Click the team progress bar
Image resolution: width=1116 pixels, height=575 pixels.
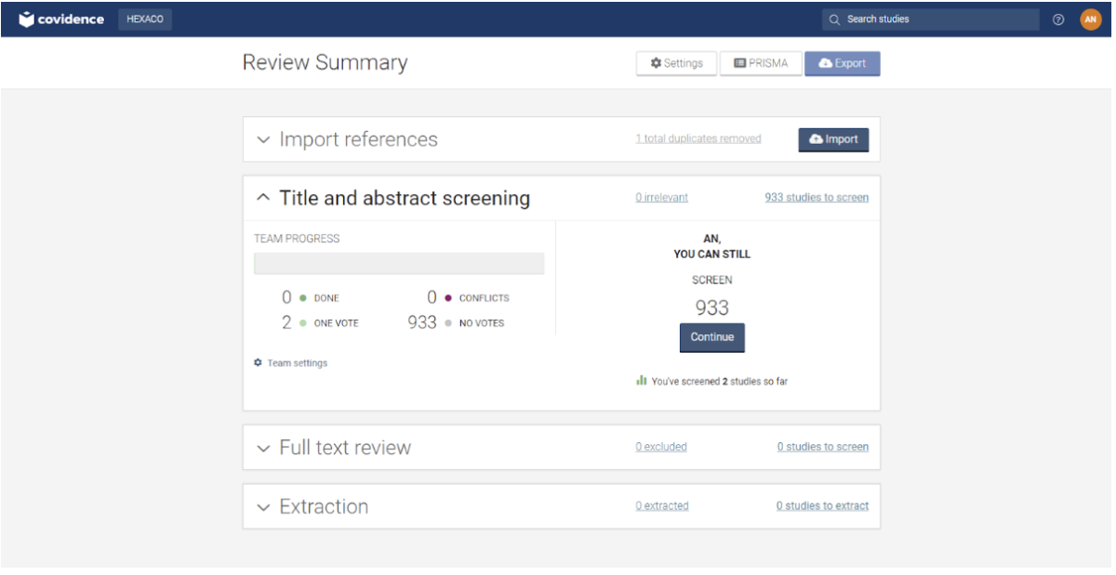click(399, 264)
